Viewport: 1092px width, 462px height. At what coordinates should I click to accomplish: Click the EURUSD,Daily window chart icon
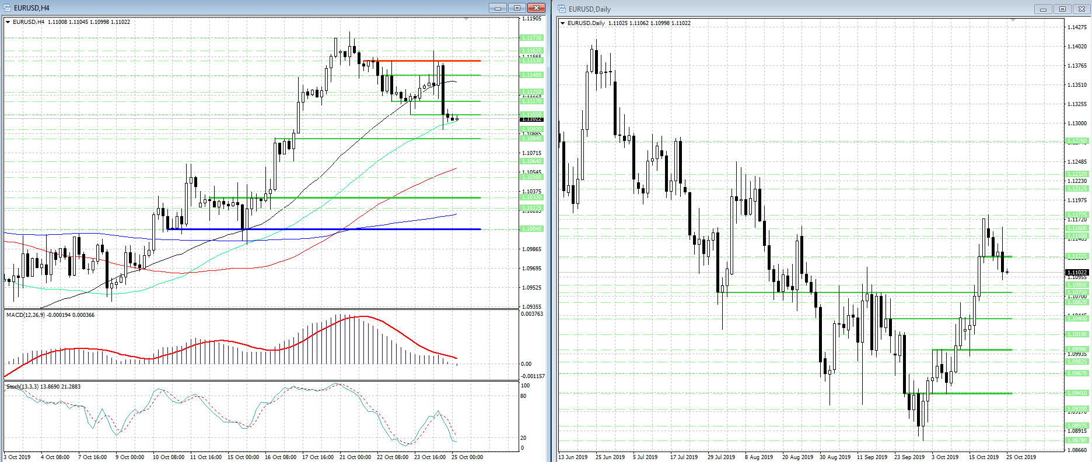tap(562, 9)
